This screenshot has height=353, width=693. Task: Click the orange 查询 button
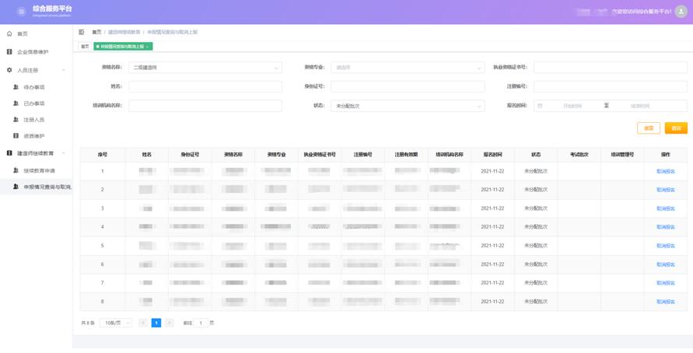tap(675, 128)
